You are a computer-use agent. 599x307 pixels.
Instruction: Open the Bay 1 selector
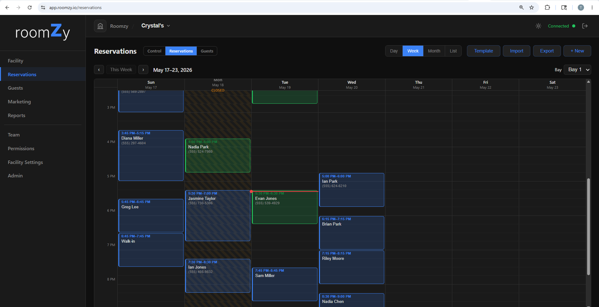(577, 70)
